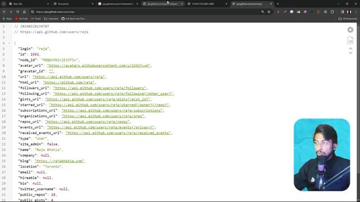Open the events_url link
This screenshot has width=360, height=202.
pyautogui.click(x=101, y=127)
